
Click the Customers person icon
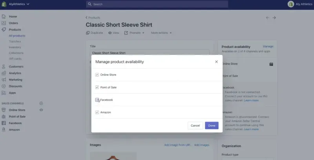[4, 66]
